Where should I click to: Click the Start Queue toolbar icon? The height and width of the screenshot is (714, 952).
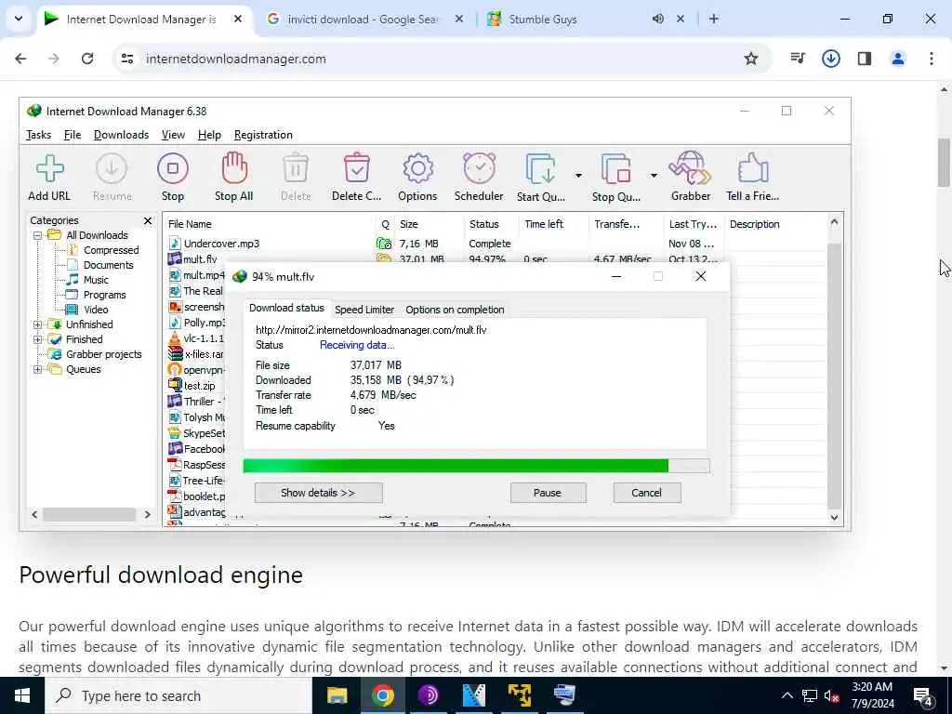tap(541, 169)
